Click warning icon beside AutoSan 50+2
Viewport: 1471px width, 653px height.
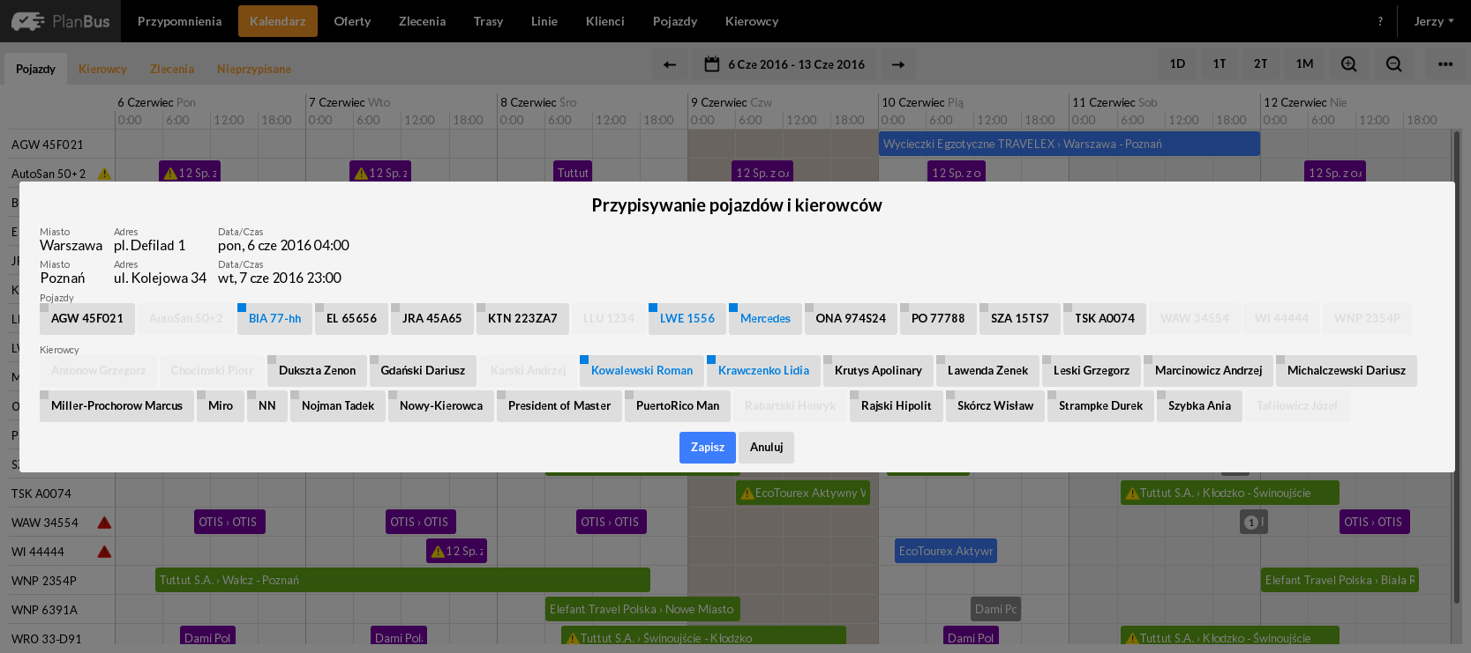[104, 174]
